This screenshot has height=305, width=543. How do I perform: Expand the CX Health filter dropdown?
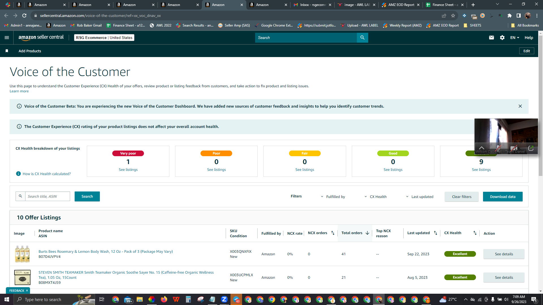coord(376,197)
